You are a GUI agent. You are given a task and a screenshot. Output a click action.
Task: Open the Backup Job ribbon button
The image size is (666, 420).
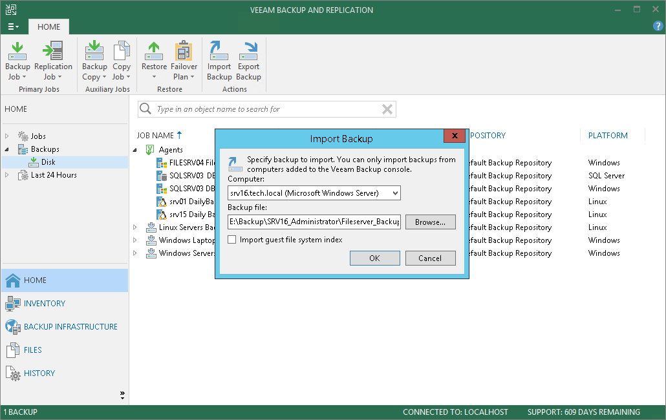[x=17, y=61]
